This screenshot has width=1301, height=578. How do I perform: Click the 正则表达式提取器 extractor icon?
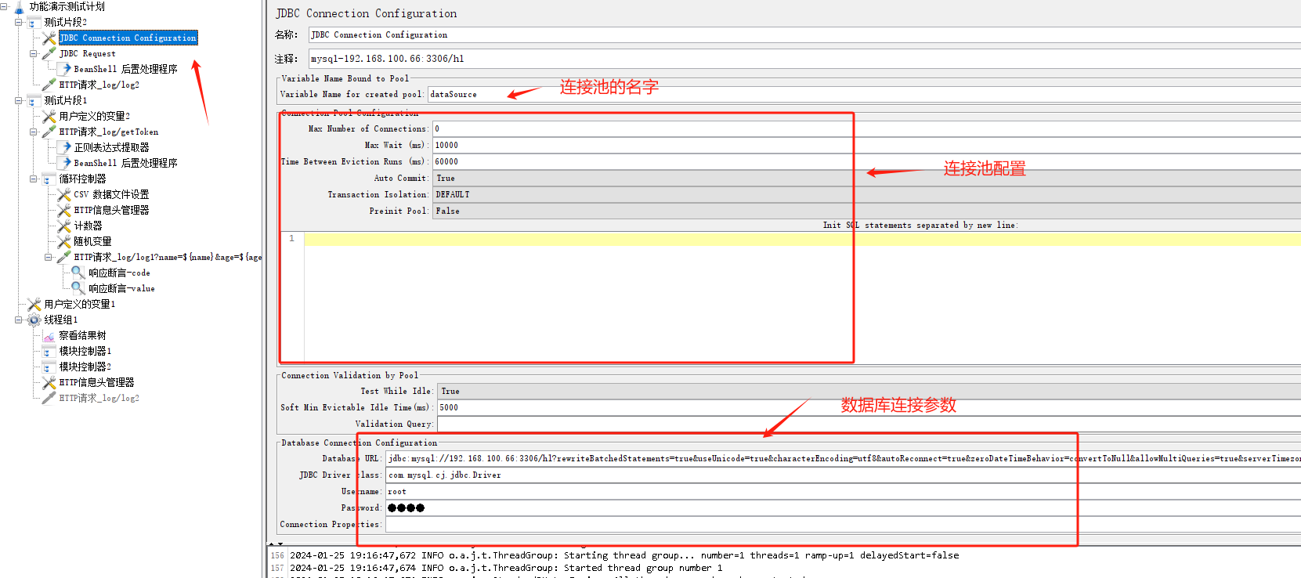(64, 147)
